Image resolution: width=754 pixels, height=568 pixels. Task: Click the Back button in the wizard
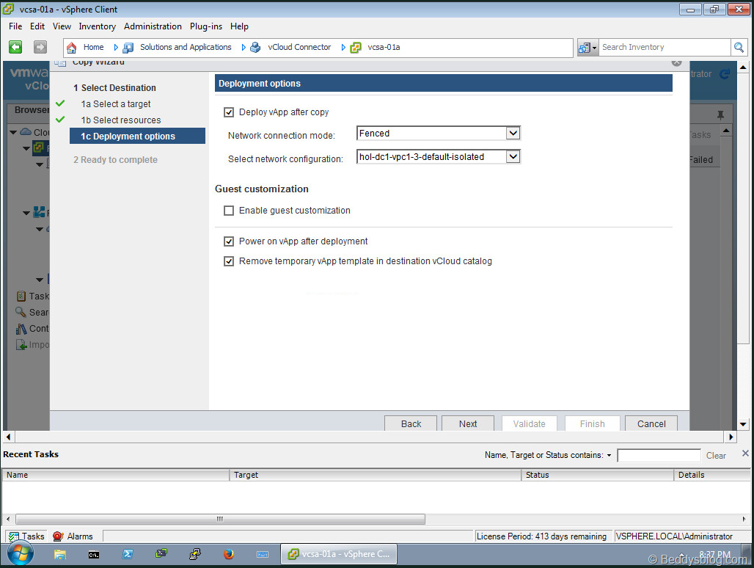pyautogui.click(x=411, y=423)
